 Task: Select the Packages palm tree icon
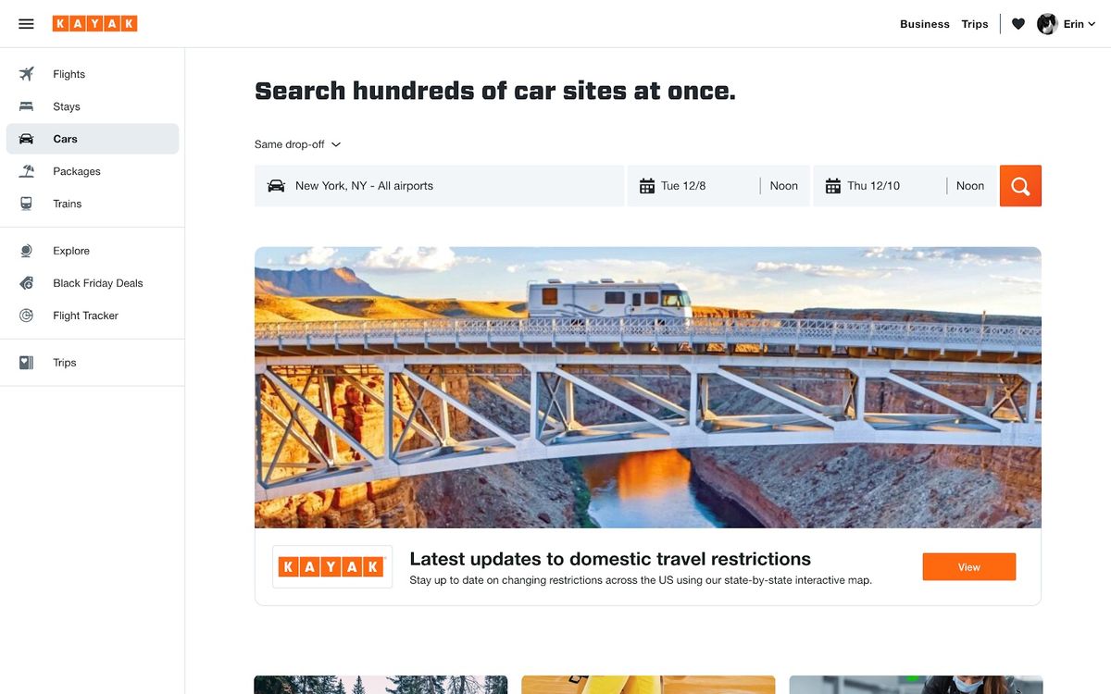tap(27, 171)
